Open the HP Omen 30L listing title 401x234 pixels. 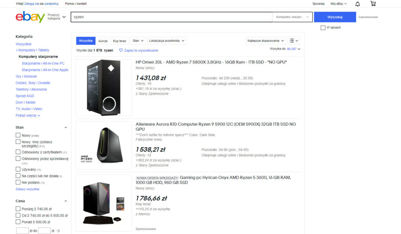coord(211,62)
